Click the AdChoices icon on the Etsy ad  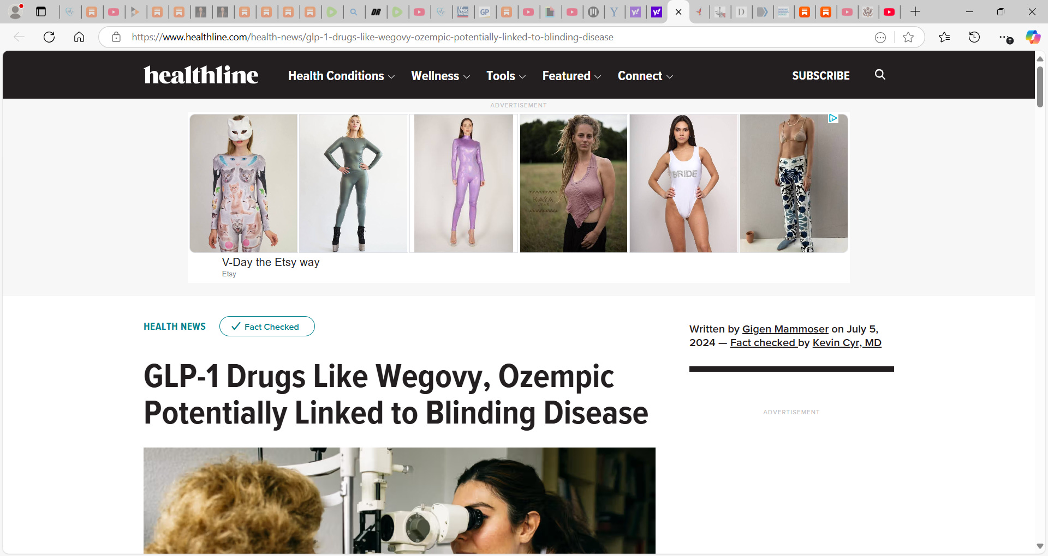(x=833, y=118)
